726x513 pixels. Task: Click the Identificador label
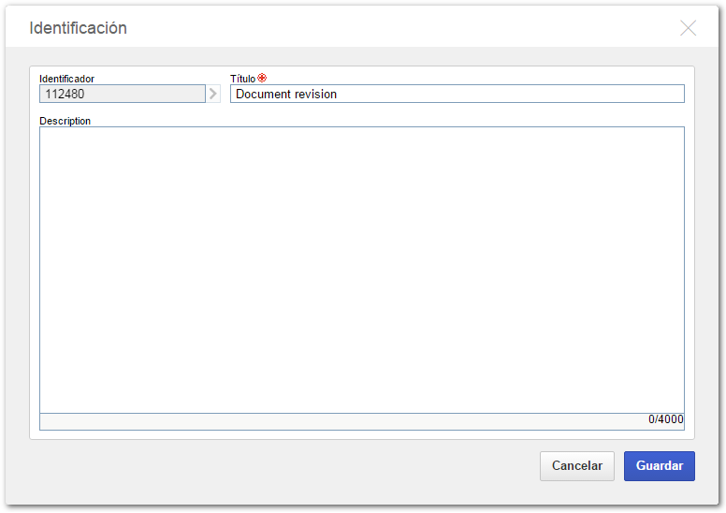coord(66,79)
